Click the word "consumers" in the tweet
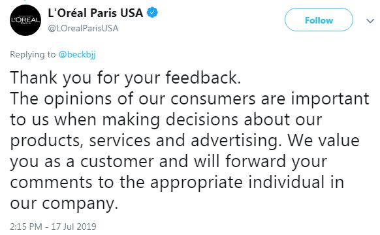 tap(214, 99)
